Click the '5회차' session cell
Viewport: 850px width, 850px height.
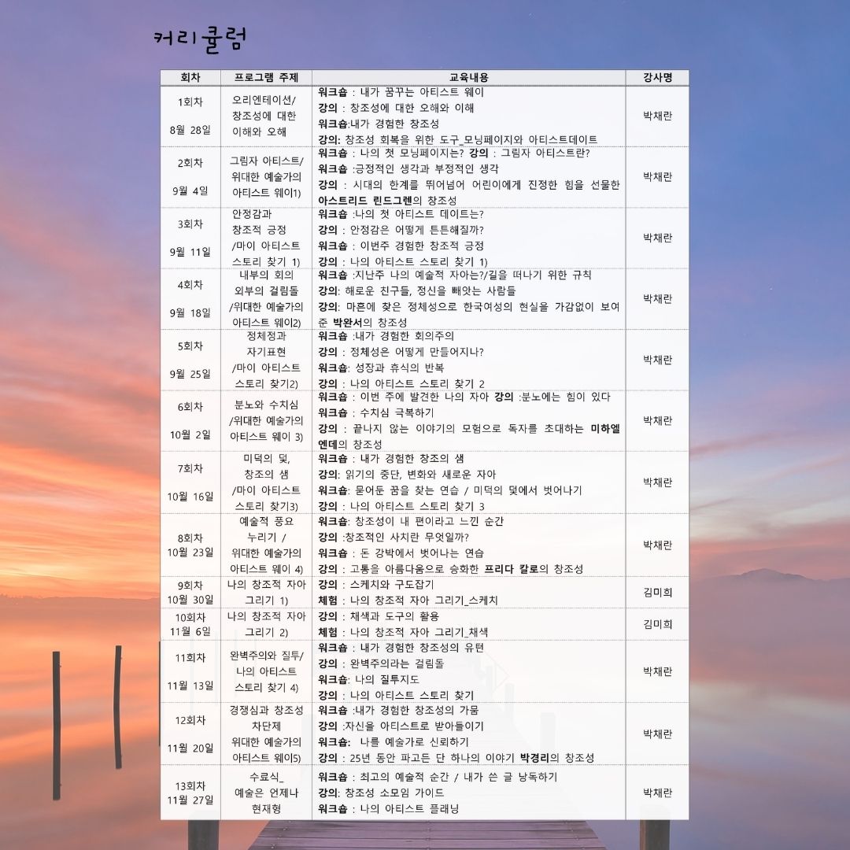[x=190, y=346]
